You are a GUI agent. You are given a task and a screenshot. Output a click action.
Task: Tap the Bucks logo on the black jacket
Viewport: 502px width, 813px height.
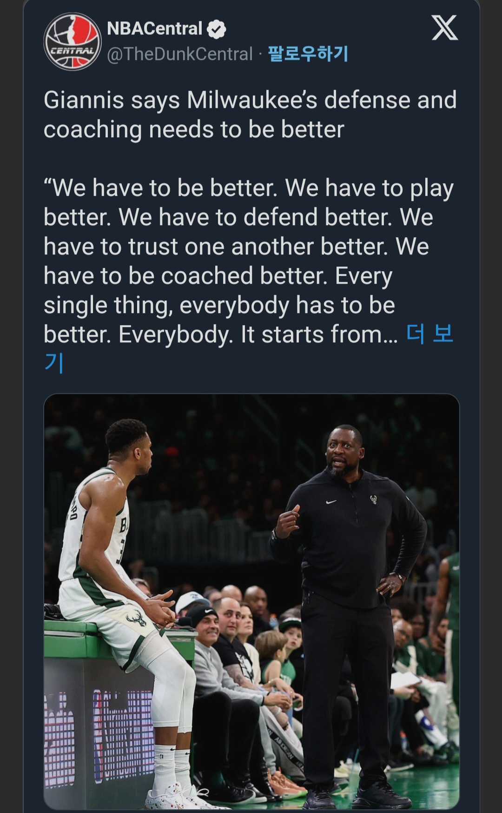373,500
